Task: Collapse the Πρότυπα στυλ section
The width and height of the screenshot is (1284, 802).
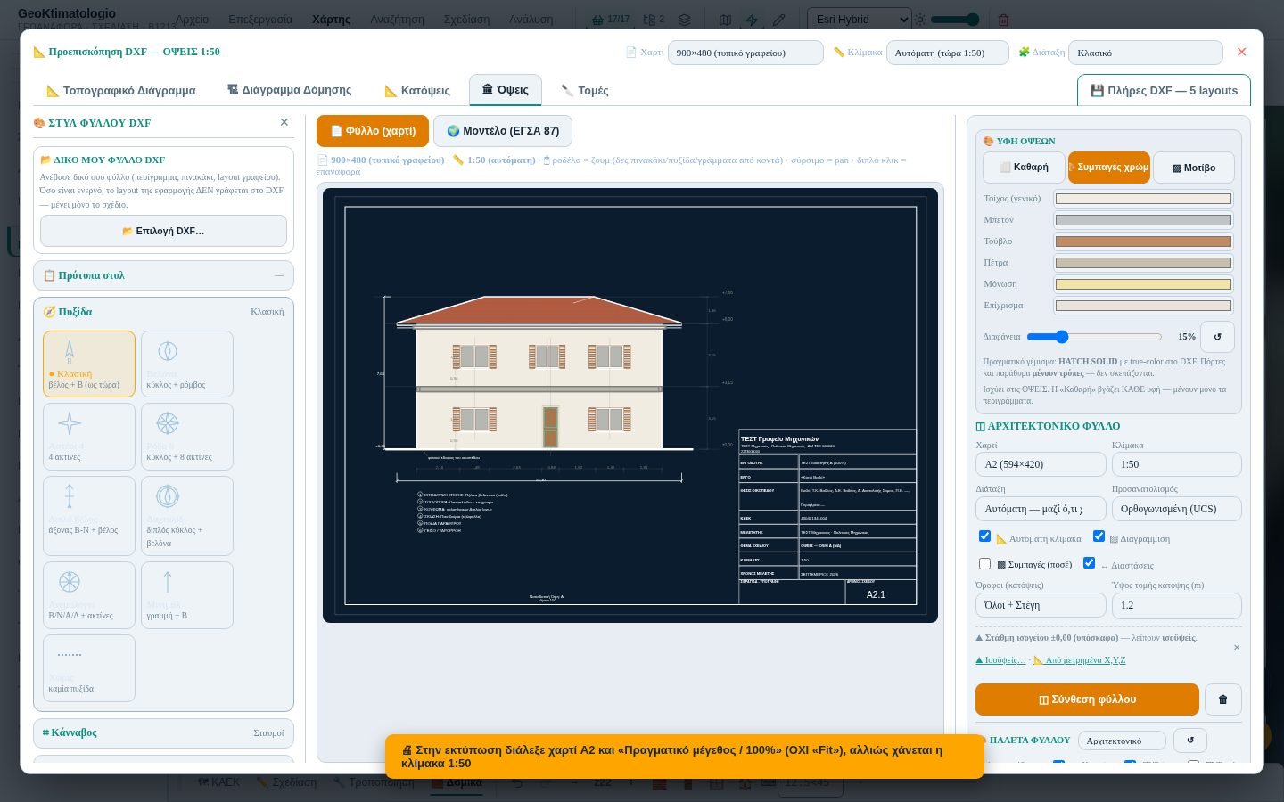Action: 163,275
